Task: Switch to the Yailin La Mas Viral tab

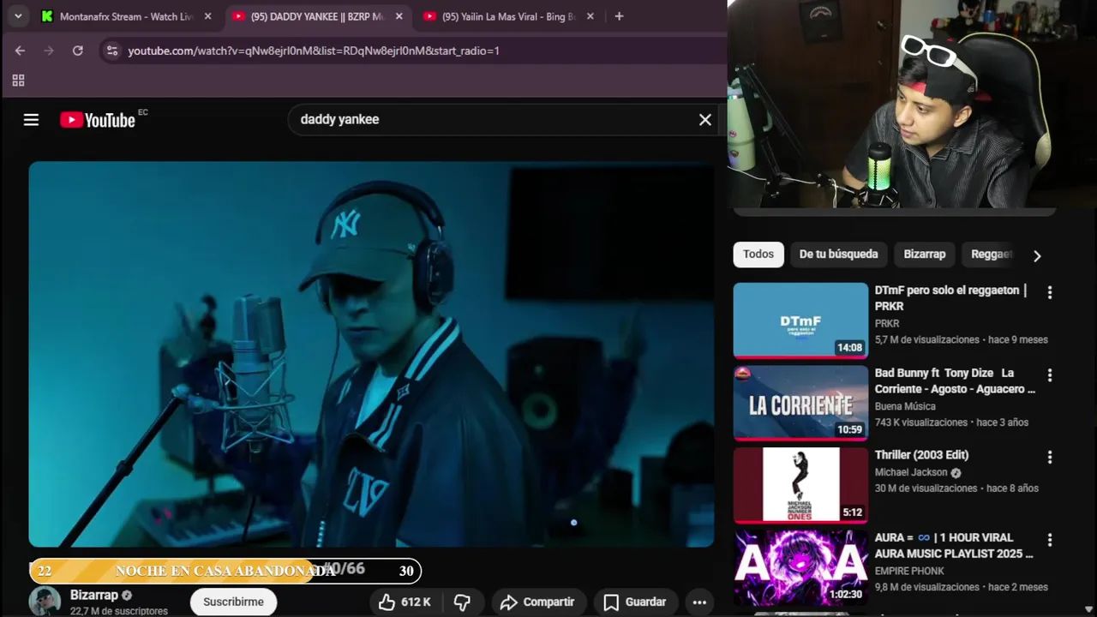Action: pos(508,16)
